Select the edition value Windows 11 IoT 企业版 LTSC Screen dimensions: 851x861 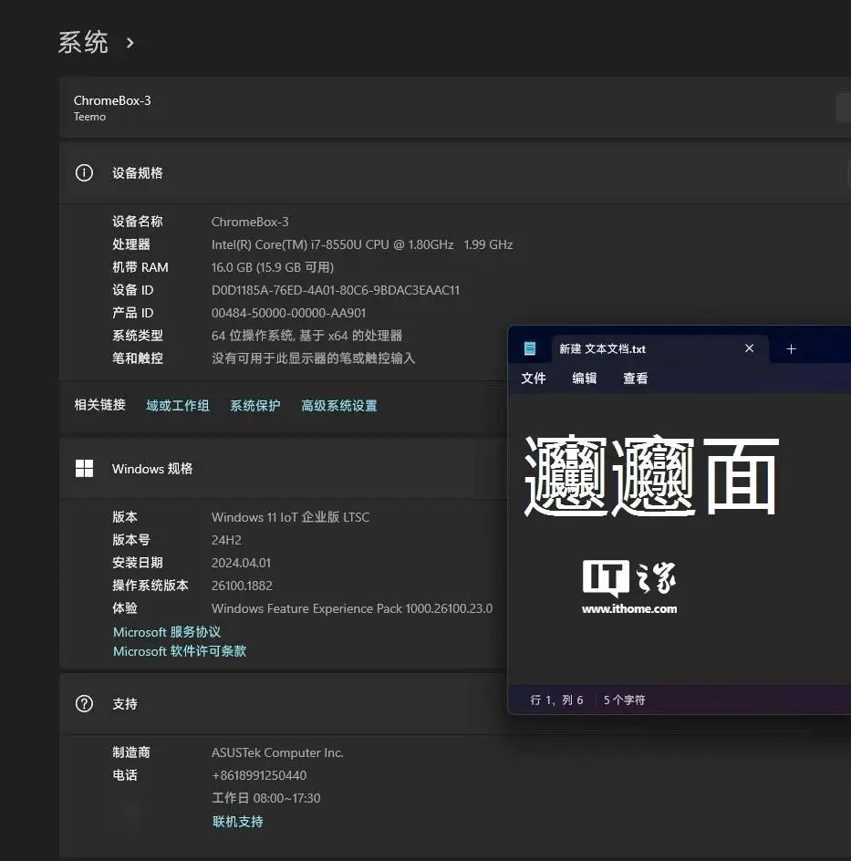click(x=290, y=517)
